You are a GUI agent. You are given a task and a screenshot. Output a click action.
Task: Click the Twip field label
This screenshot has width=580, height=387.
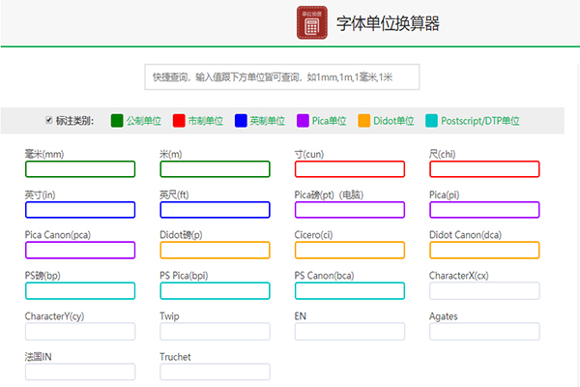pyautogui.click(x=169, y=316)
